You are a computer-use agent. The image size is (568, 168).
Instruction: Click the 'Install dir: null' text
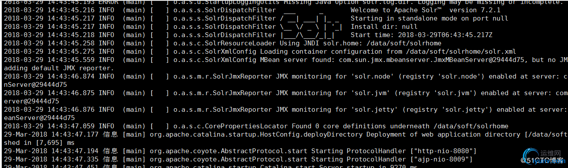384,27
